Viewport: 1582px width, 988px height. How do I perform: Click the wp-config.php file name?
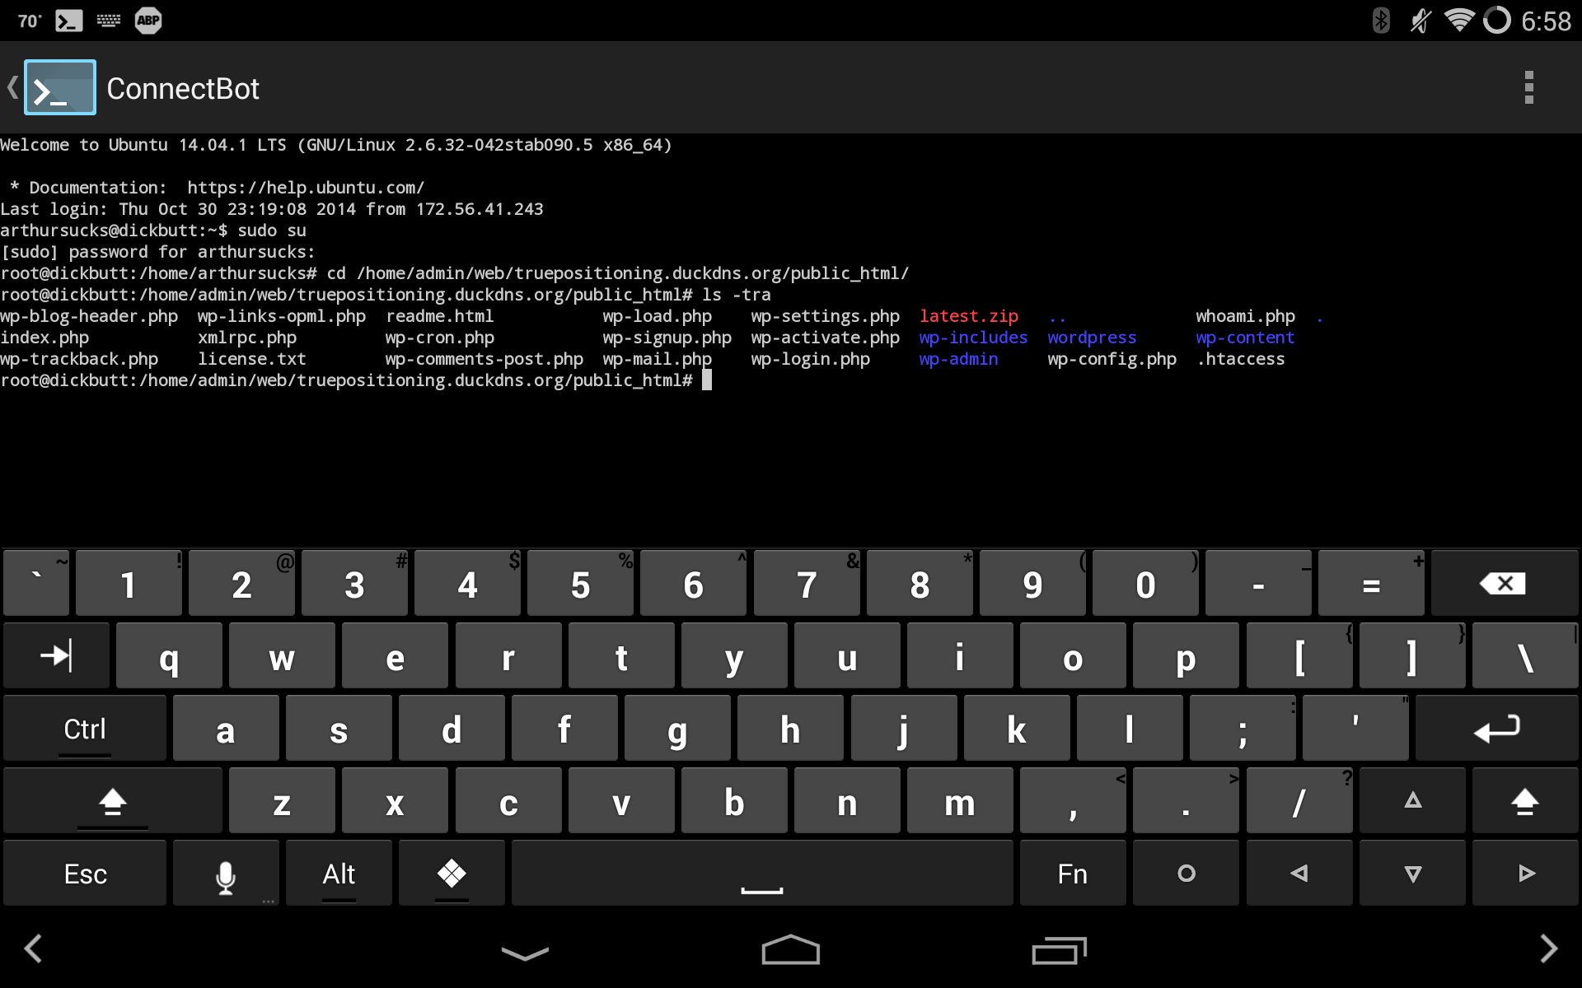tap(1112, 359)
